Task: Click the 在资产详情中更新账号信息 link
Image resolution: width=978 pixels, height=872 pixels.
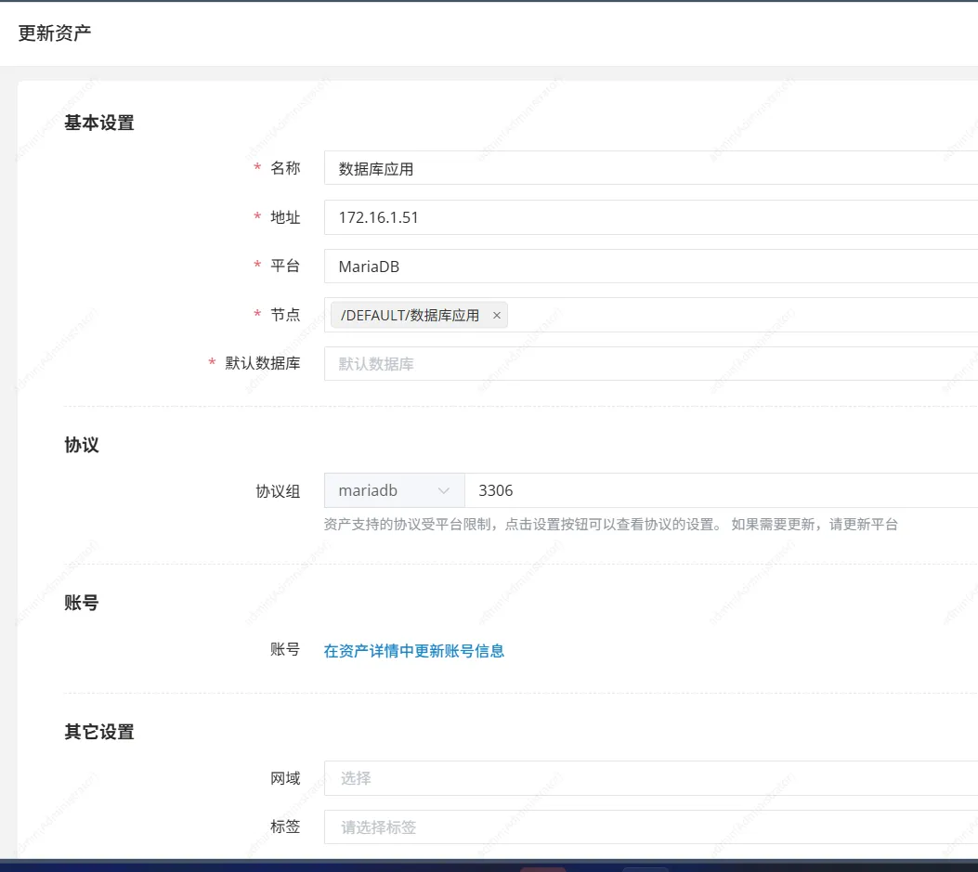Action: tap(413, 651)
